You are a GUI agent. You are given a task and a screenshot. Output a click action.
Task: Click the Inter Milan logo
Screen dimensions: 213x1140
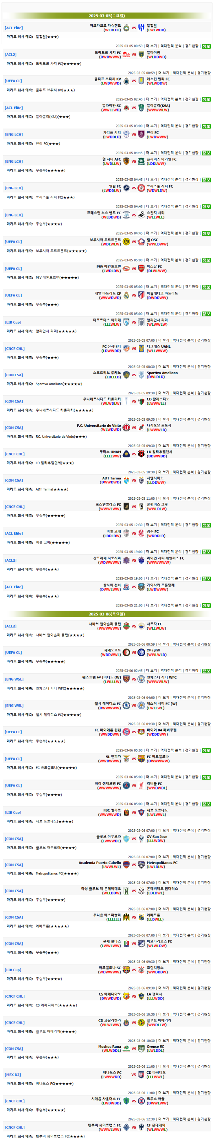coord(141,652)
